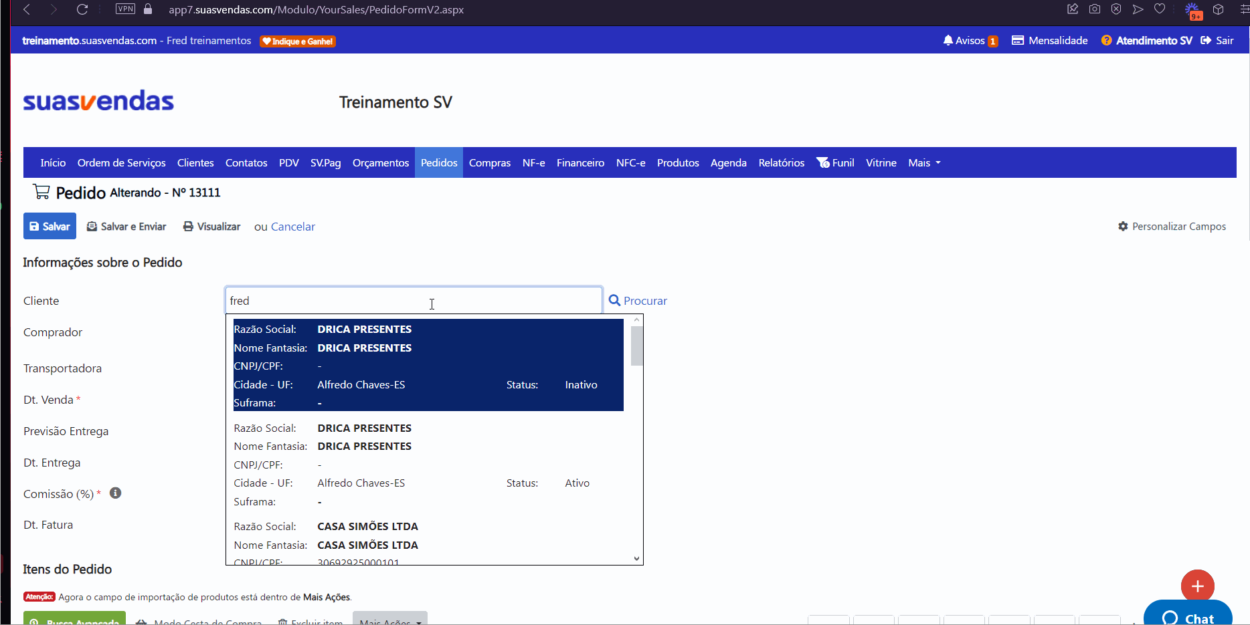
Task: Click the suggestion list scroll-up arrow
Action: point(637,320)
